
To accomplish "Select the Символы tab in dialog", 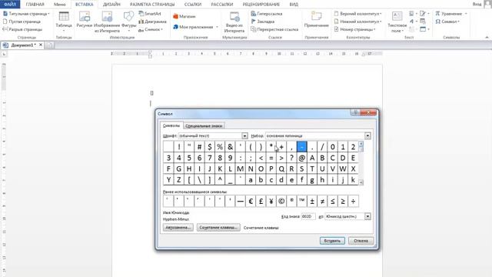I will click(x=171, y=125).
